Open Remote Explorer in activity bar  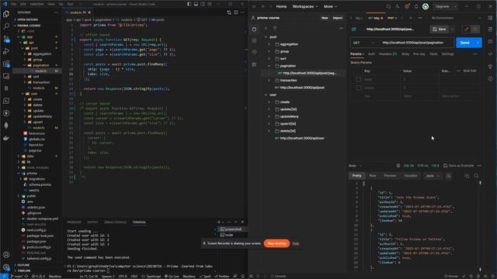[6, 76]
